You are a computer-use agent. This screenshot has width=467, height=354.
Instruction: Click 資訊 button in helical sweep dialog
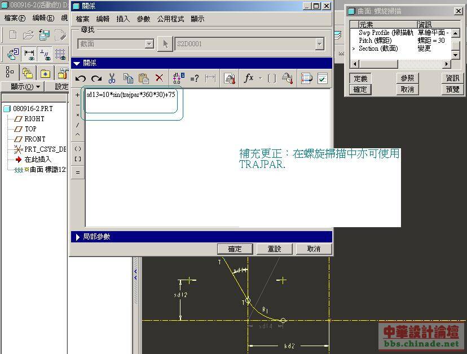click(x=452, y=78)
